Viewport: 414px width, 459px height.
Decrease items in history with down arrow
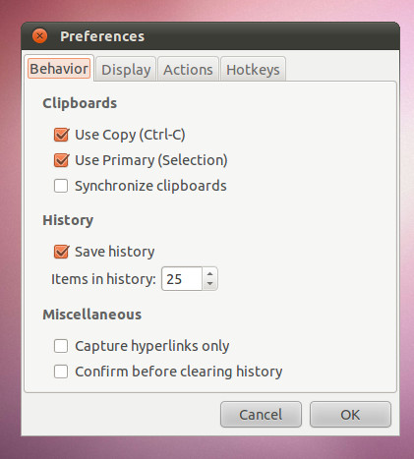coord(210,284)
